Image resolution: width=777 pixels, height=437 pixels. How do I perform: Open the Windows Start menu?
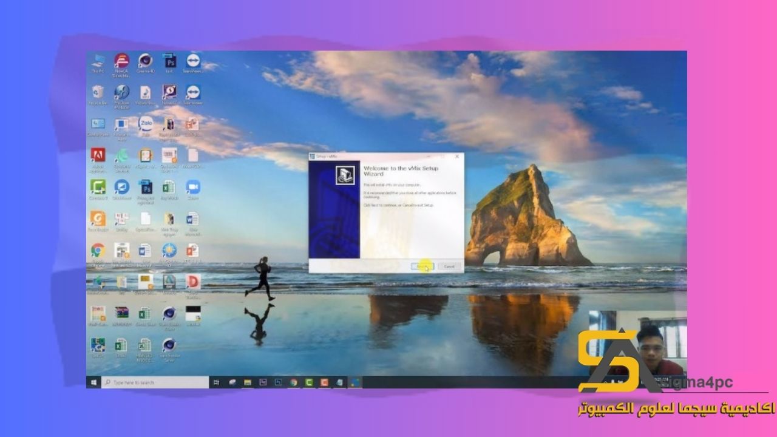(x=93, y=382)
